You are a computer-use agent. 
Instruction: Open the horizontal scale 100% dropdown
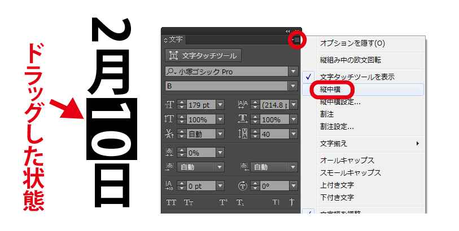pos(294,119)
